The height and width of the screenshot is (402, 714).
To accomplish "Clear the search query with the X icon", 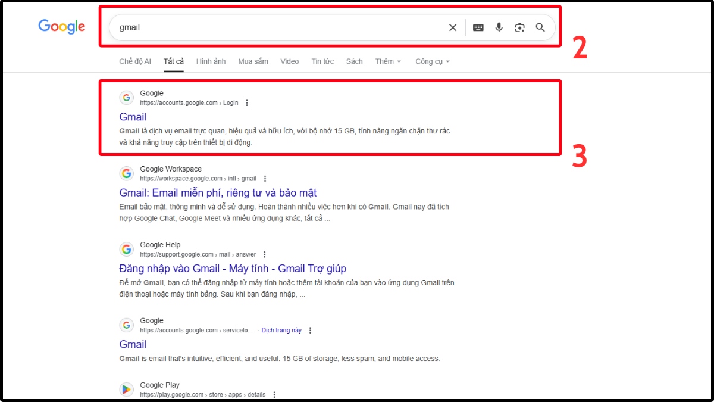I will pyautogui.click(x=453, y=27).
